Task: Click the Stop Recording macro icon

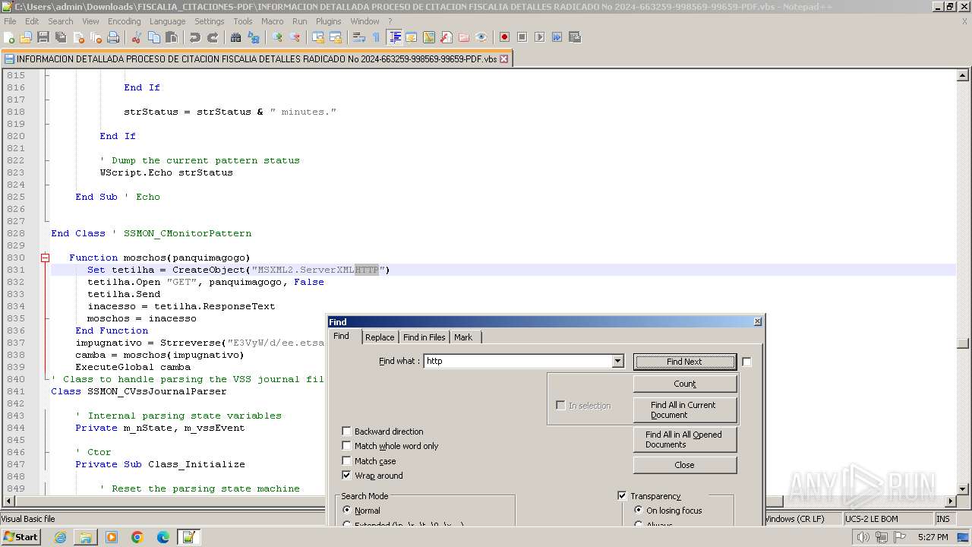Action: [x=522, y=37]
